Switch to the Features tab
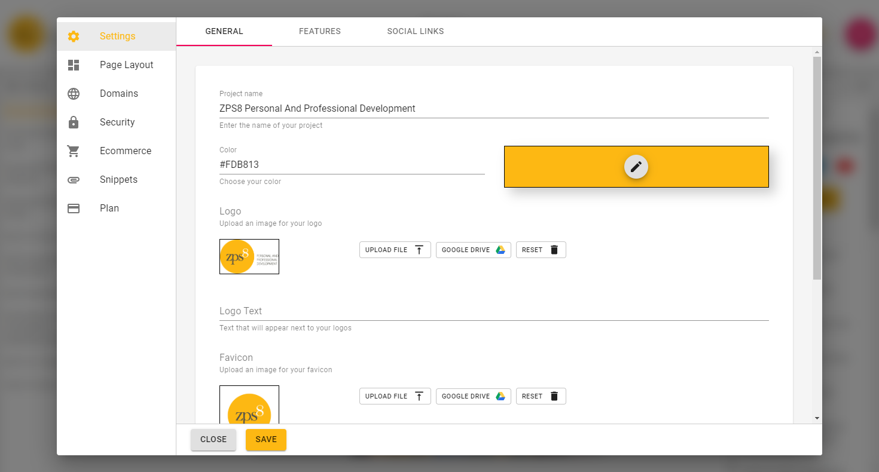Image resolution: width=879 pixels, height=472 pixels. point(320,32)
